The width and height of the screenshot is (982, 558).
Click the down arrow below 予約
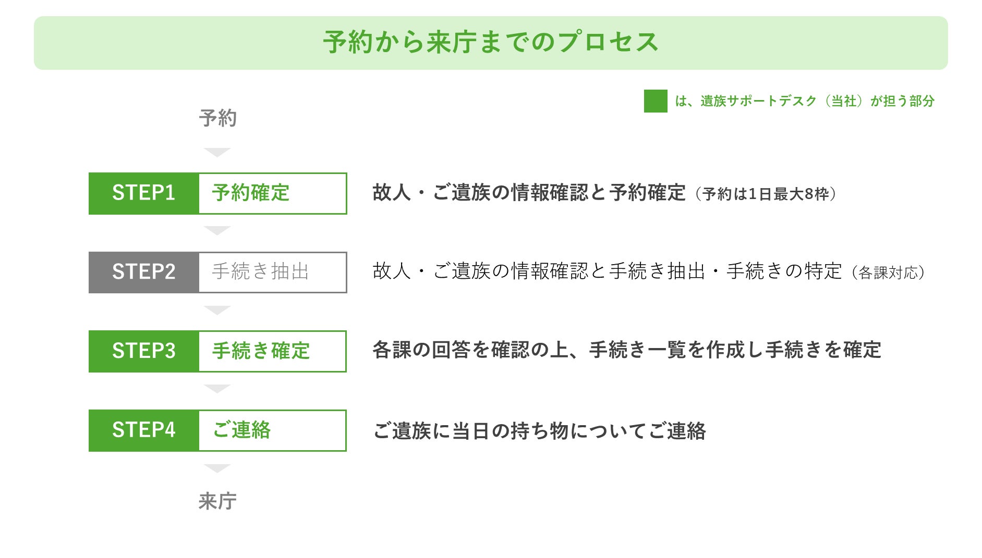[x=217, y=152]
